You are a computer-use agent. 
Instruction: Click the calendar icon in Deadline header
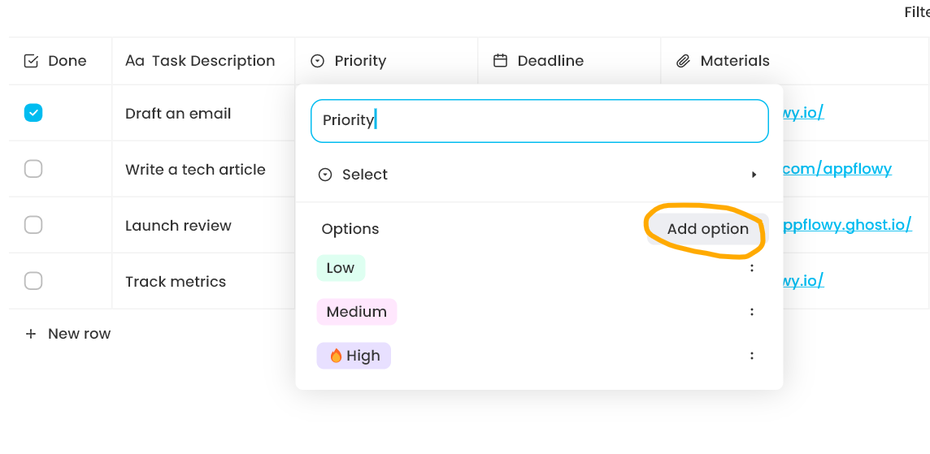tap(501, 61)
